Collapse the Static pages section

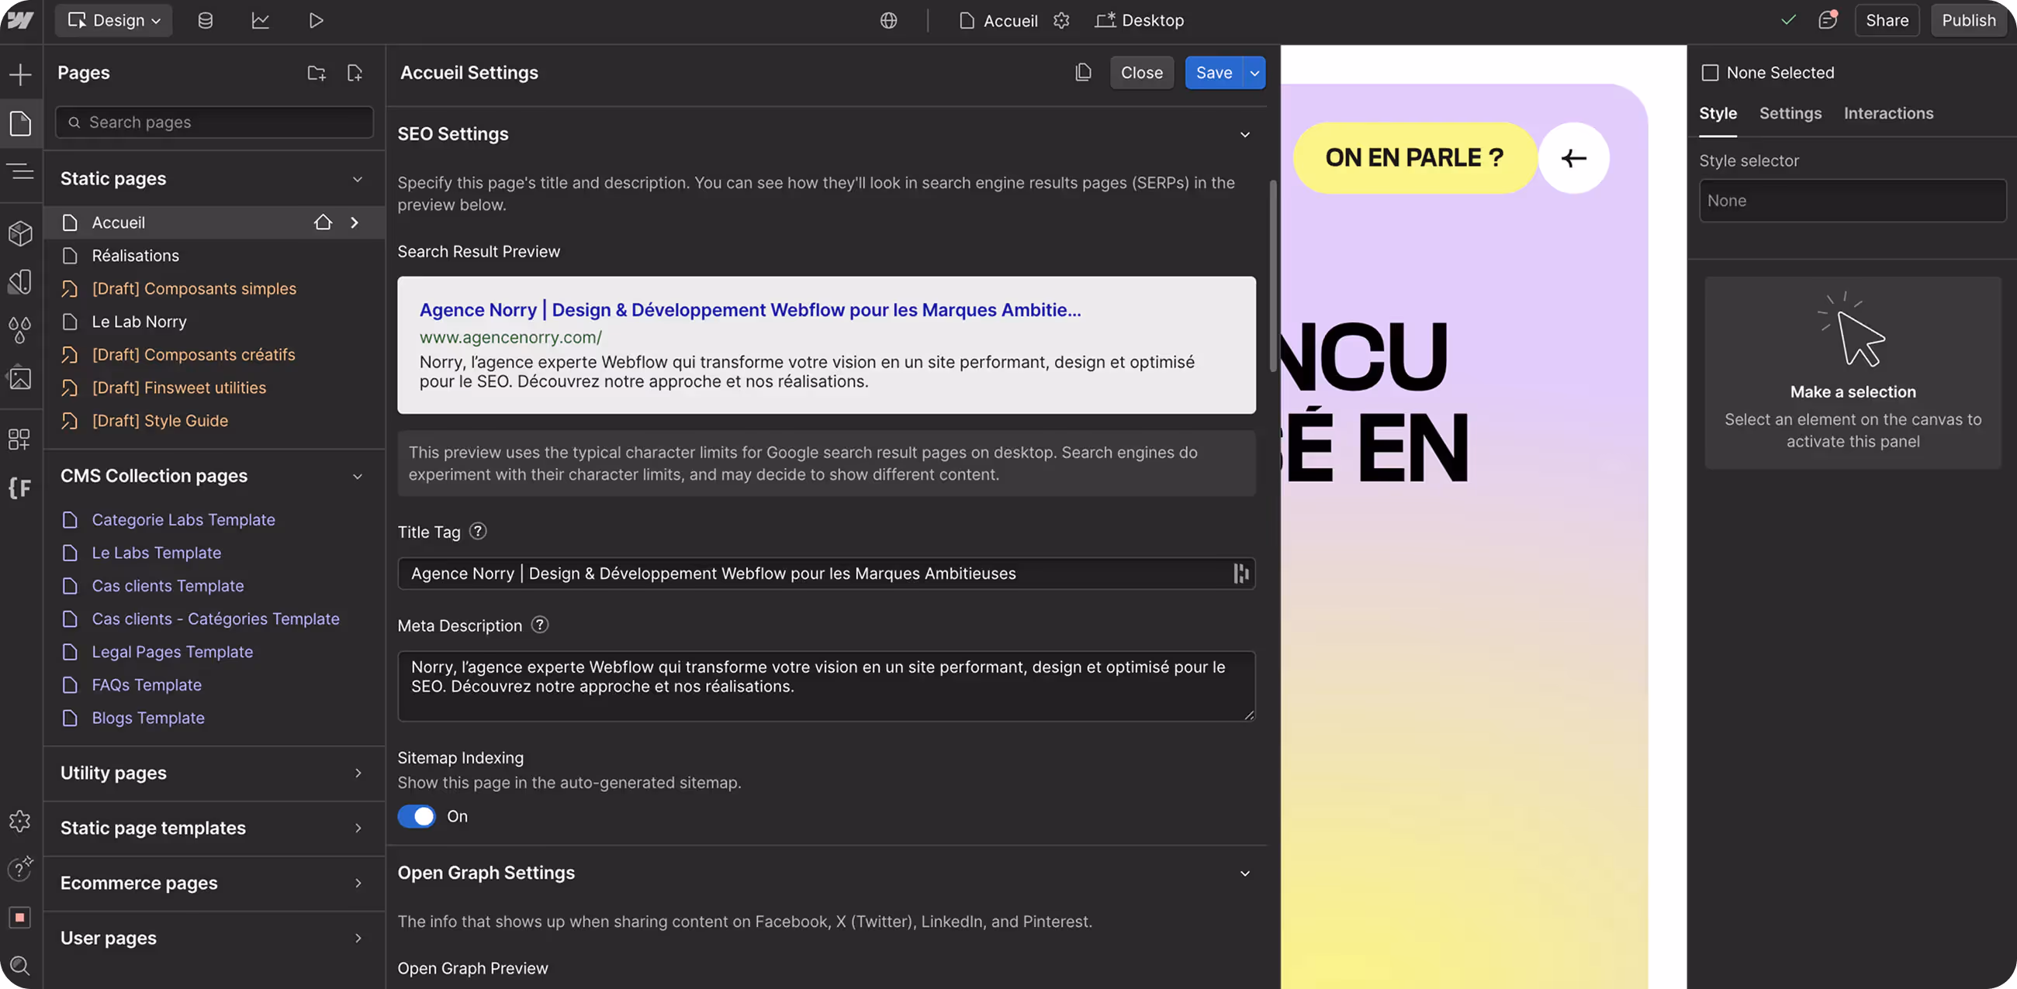click(x=357, y=179)
